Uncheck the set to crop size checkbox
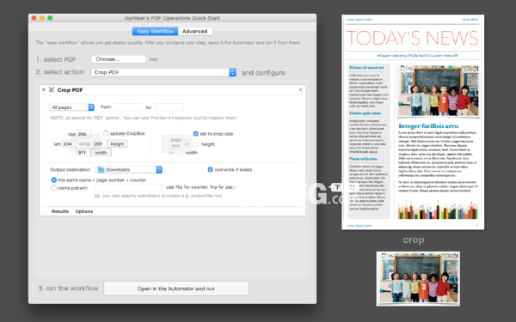The height and width of the screenshot is (322, 516). click(x=196, y=134)
